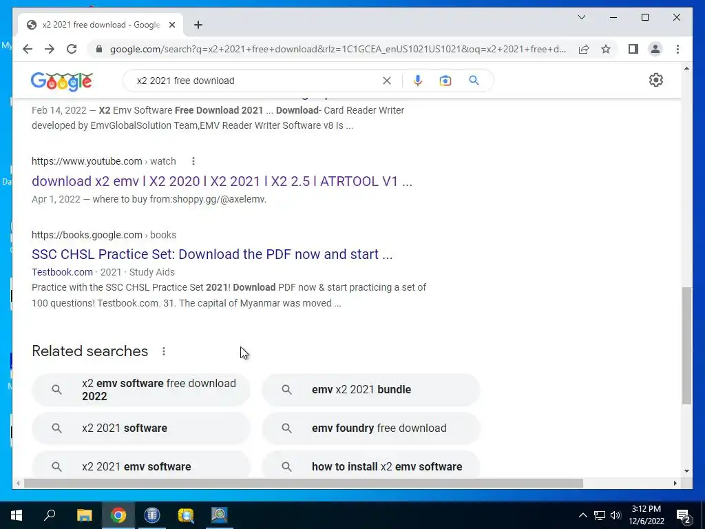Search 'how to install x2 emv software'
The image size is (705, 529).
coord(371,466)
